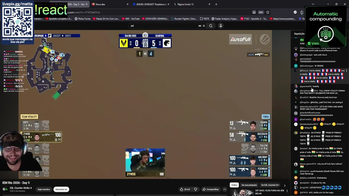Show more filter chips with right arrow
Screen dimensions: 349x196
pyautogui.click(x=285, y=185)
